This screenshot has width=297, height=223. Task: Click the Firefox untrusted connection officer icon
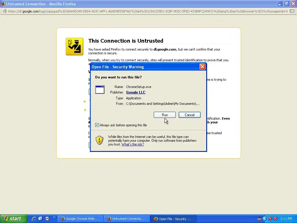pos(75,46)
